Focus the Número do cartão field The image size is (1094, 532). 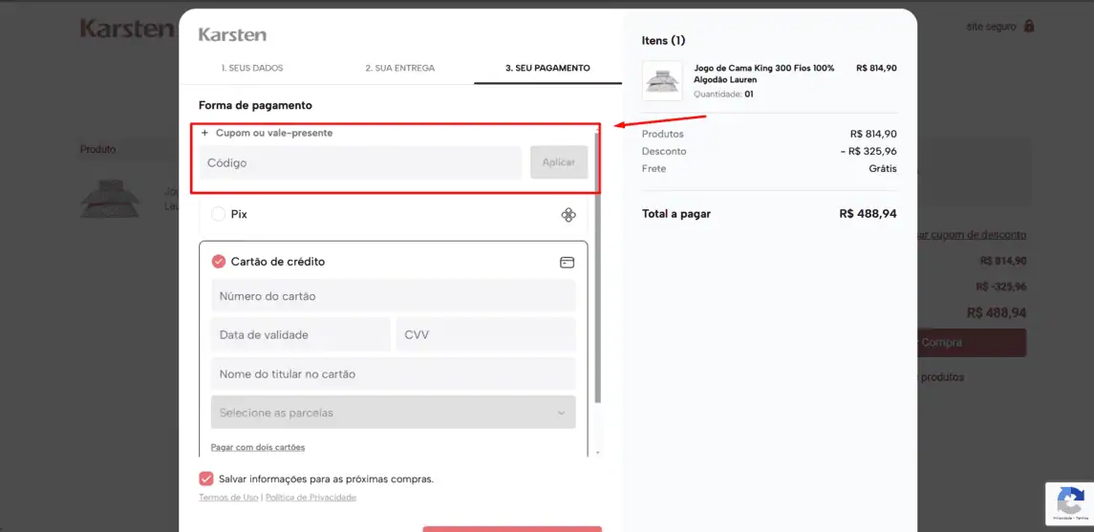click(x=394, y=296)
